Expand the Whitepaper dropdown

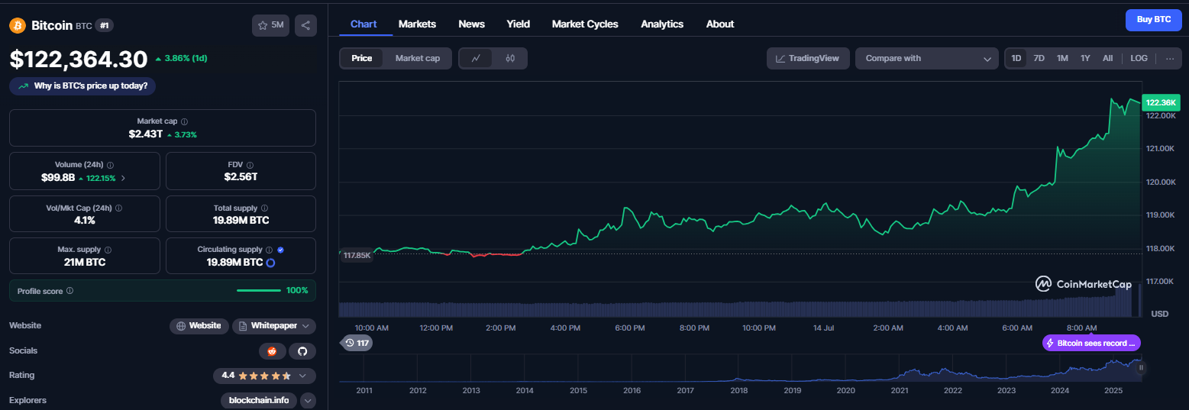pyautogui.click(x=274, y=326)
